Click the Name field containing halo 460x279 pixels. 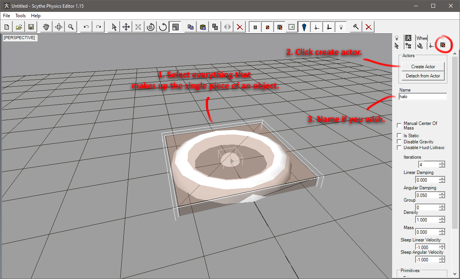[423, 97]
